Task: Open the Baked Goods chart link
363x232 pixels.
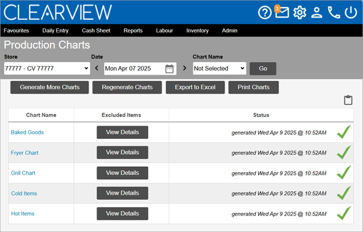Action: tap(27, 133)
